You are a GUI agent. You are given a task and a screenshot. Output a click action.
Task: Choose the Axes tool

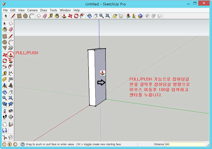pyautogui.click(x=5, y=85)
